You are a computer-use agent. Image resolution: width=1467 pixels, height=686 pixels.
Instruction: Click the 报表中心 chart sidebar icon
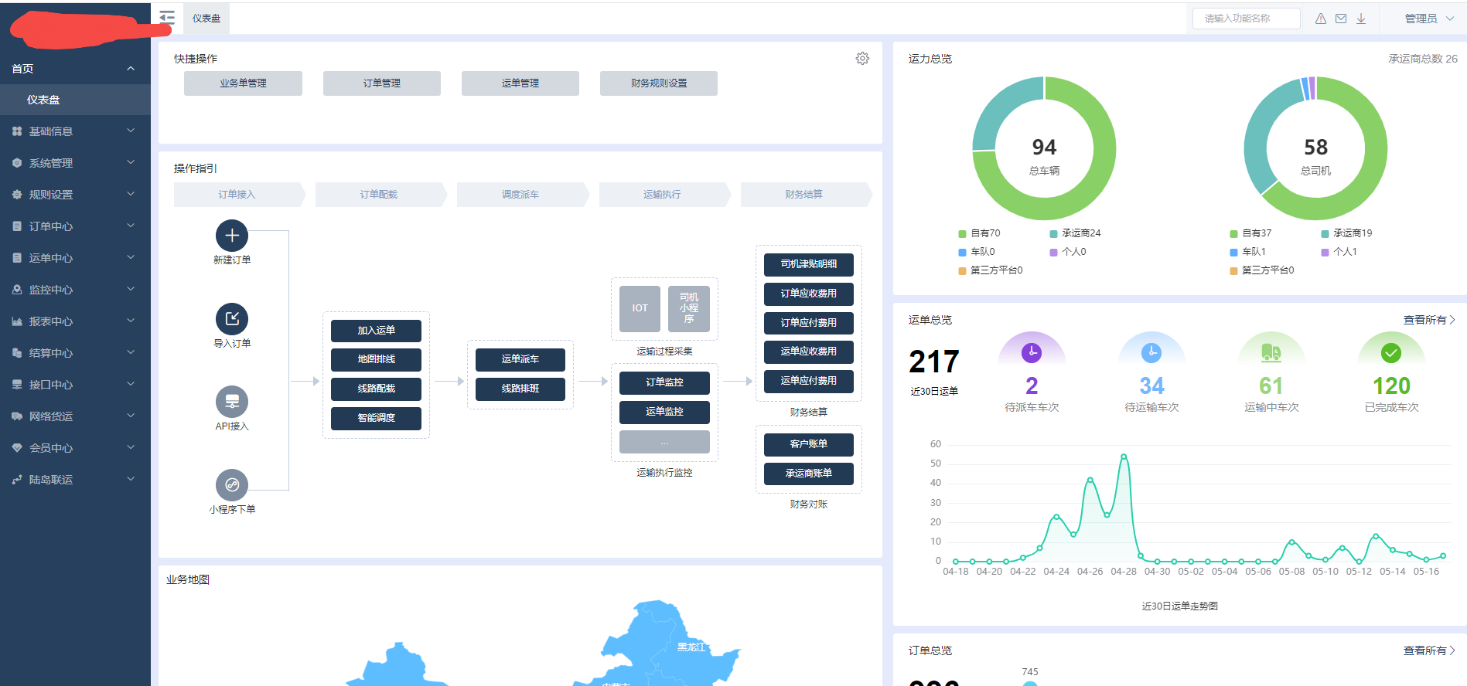tap(17, 321)
